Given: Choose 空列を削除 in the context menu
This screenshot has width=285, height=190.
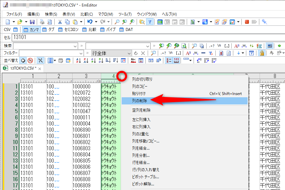Looking at the screenshot, I should [185, 110].
